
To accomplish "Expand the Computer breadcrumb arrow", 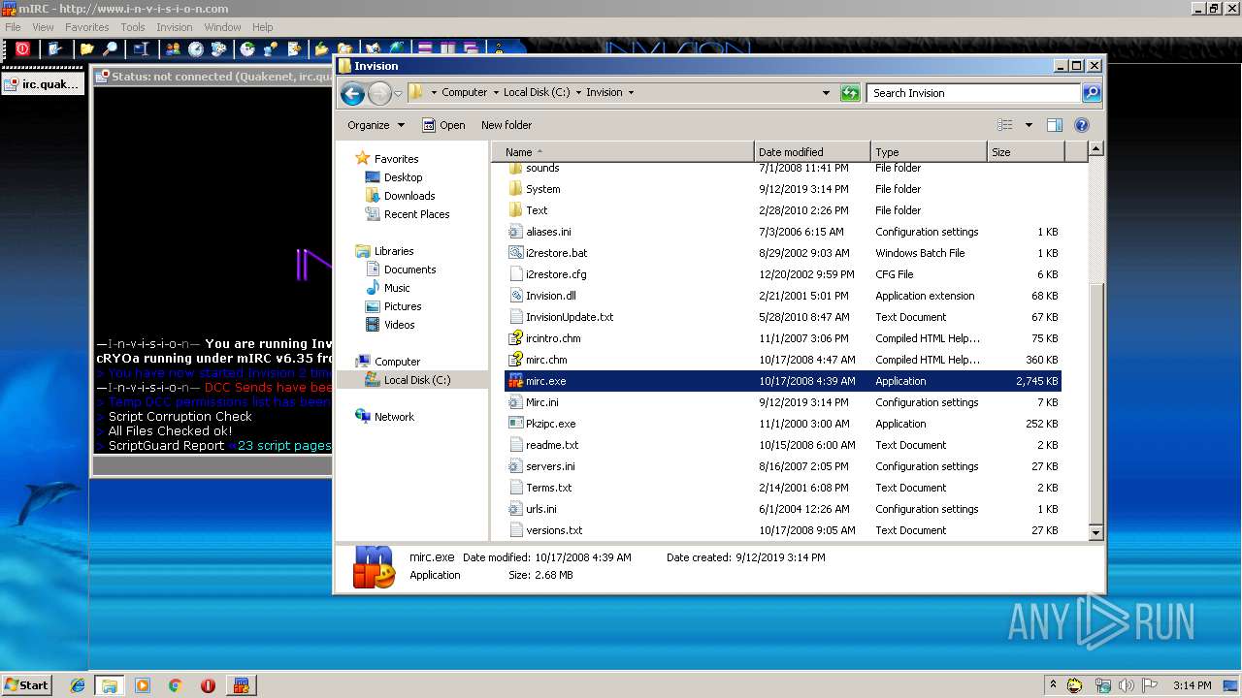I will pos(496,93).
